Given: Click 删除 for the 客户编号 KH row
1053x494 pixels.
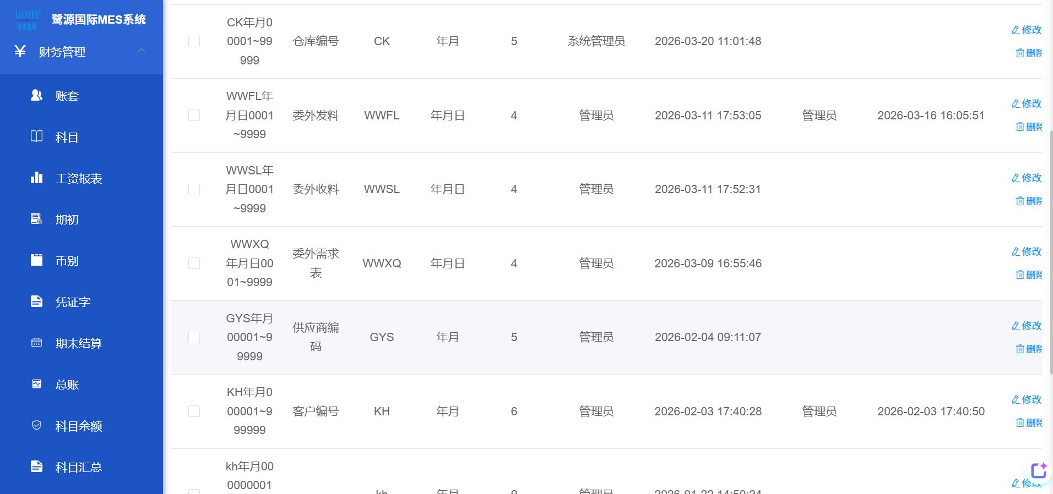Looking at the screenshot, I should click(x=1029, y=422).
